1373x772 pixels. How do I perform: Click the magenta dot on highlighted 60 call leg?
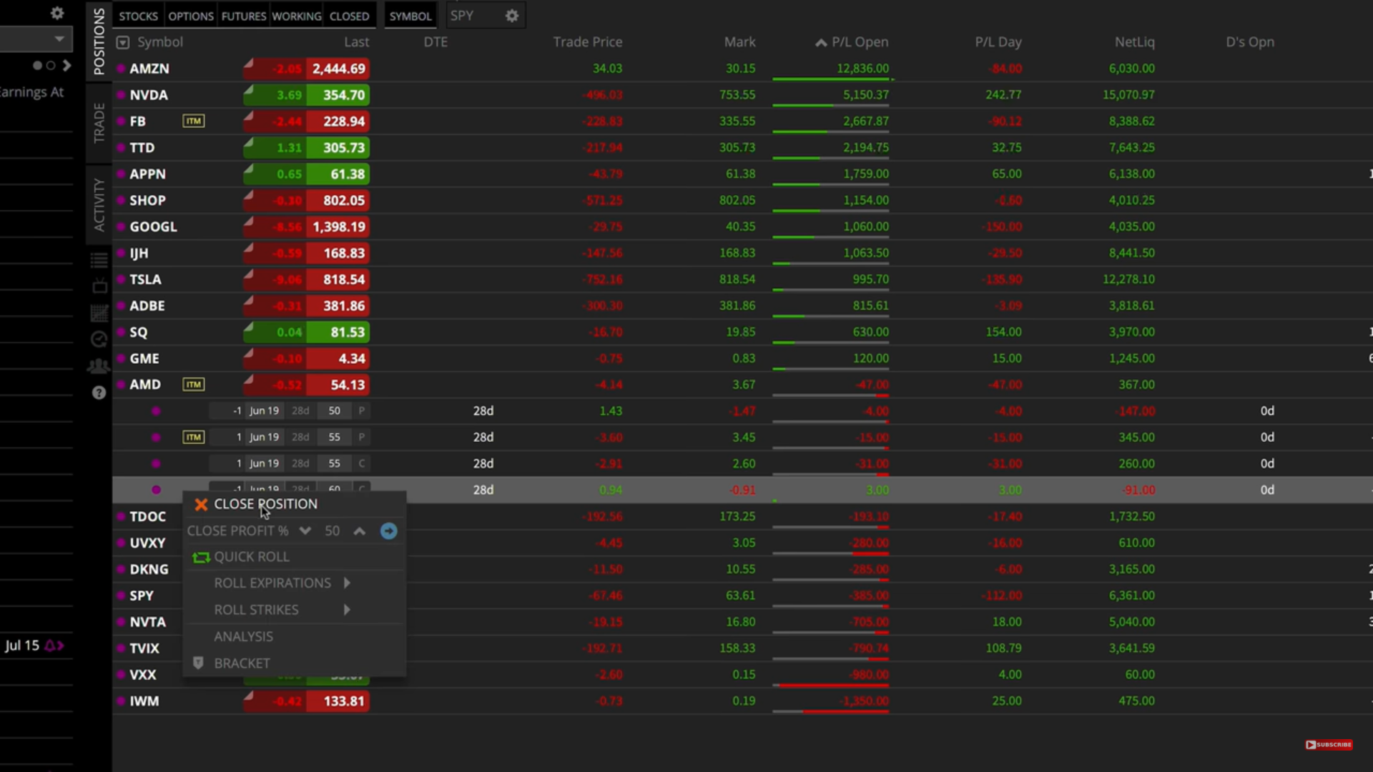point(156,490)
